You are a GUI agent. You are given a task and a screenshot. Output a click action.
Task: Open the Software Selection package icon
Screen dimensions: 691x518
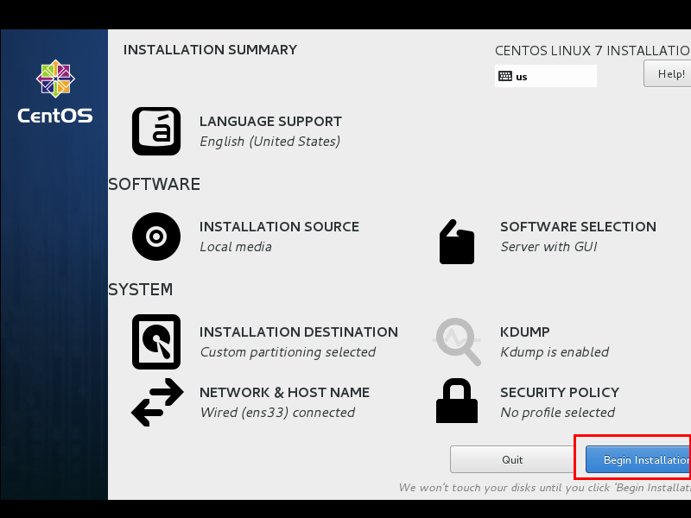point(457,242)
